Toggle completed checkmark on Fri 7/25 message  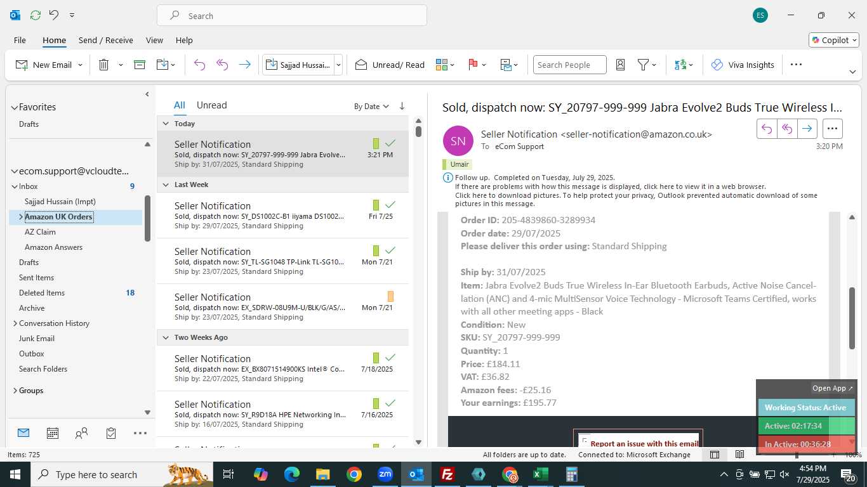point(390,205)
